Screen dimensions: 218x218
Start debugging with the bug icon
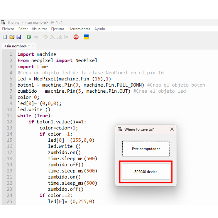[x=36, y=37]
